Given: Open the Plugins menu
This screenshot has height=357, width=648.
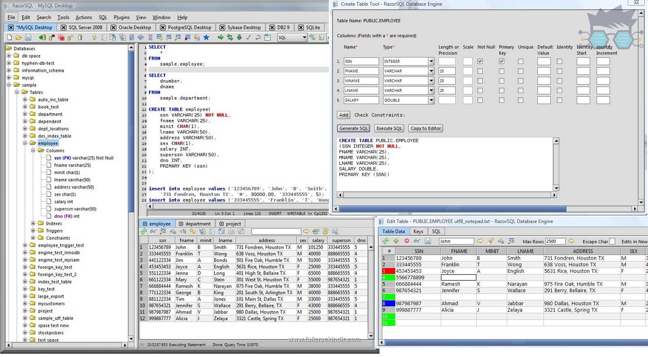Looking at the screenshot, I should (x=122, y=17).
